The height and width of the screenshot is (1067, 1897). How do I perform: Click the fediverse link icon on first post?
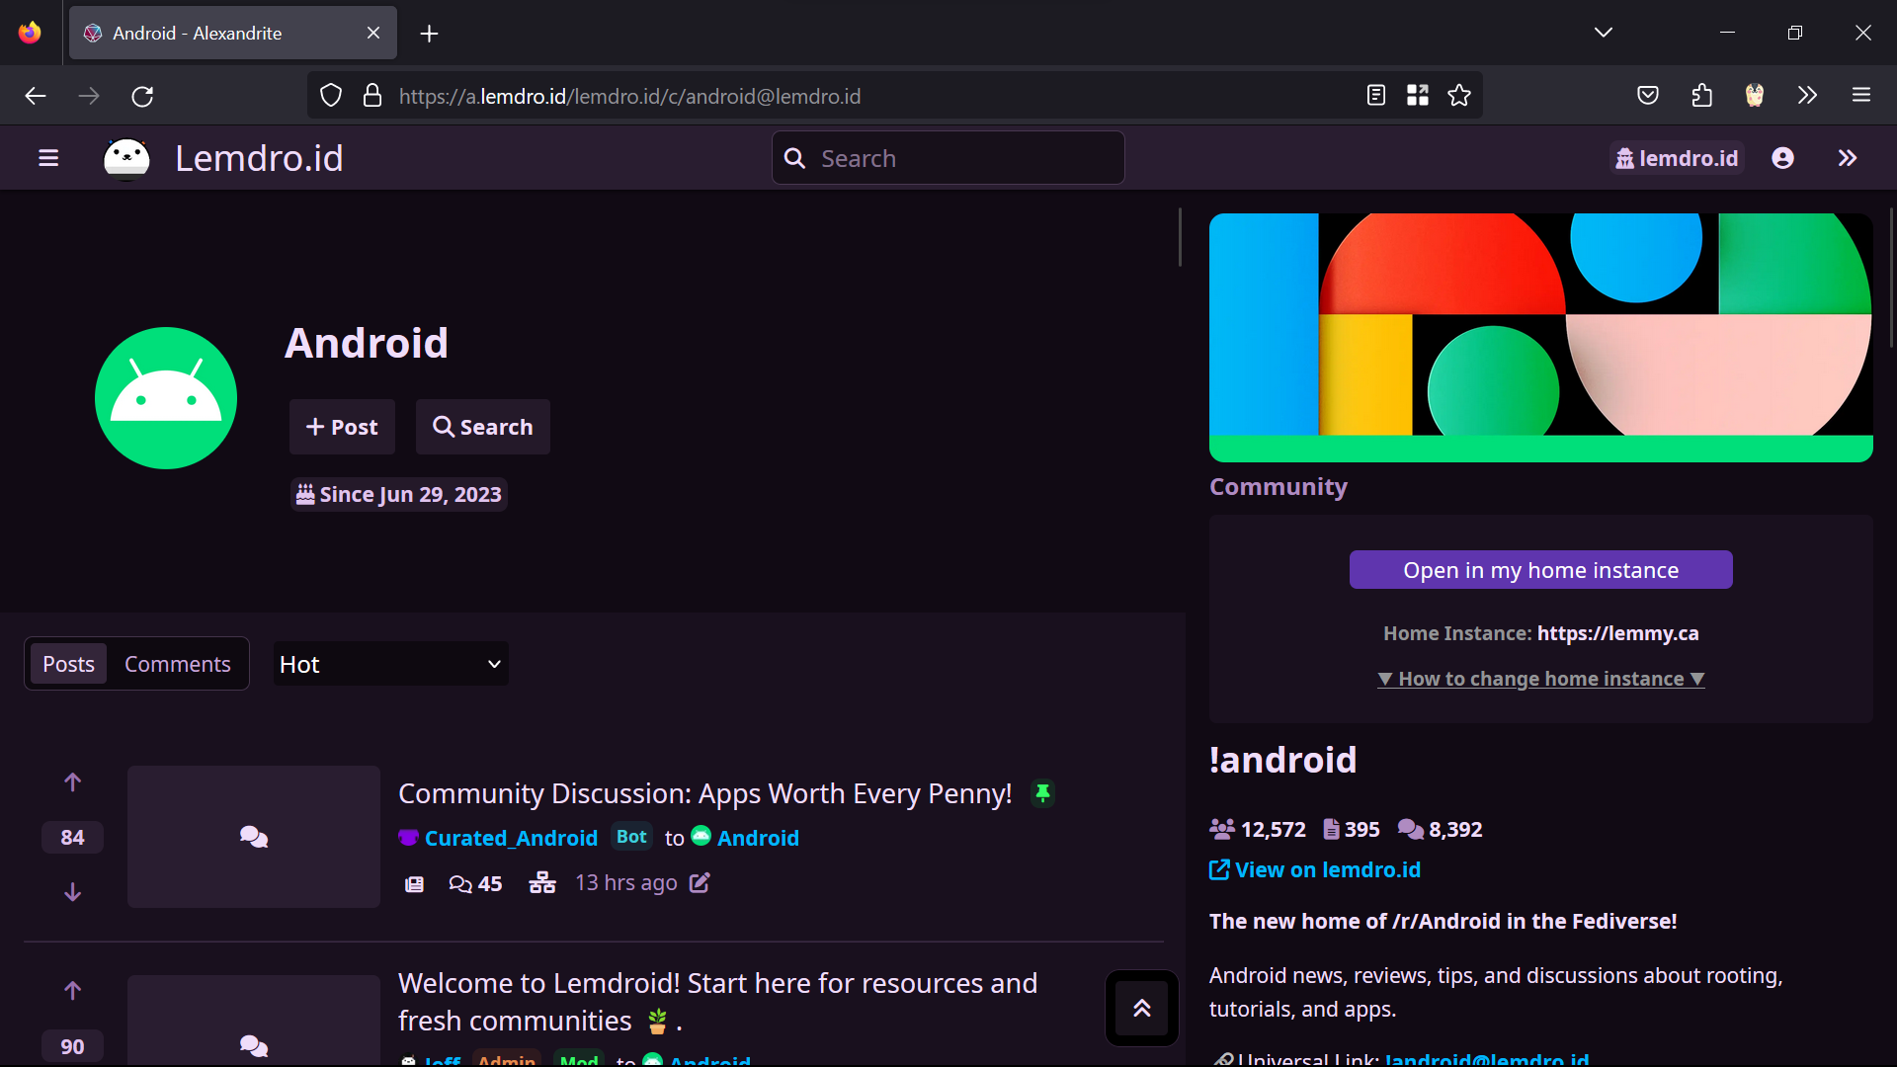tap(542, 883)
